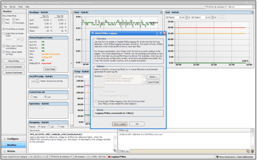Click the Global PMBus Logging dialog title icon
This screenshot has width=257, height=160.
tap(92, 33)
